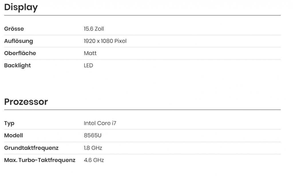Click the LED backlight value

point(88,66)
